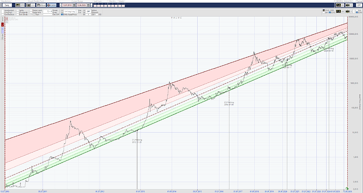Click the 1st Halving 2012-11-28 marker

[x=137, y=141]
